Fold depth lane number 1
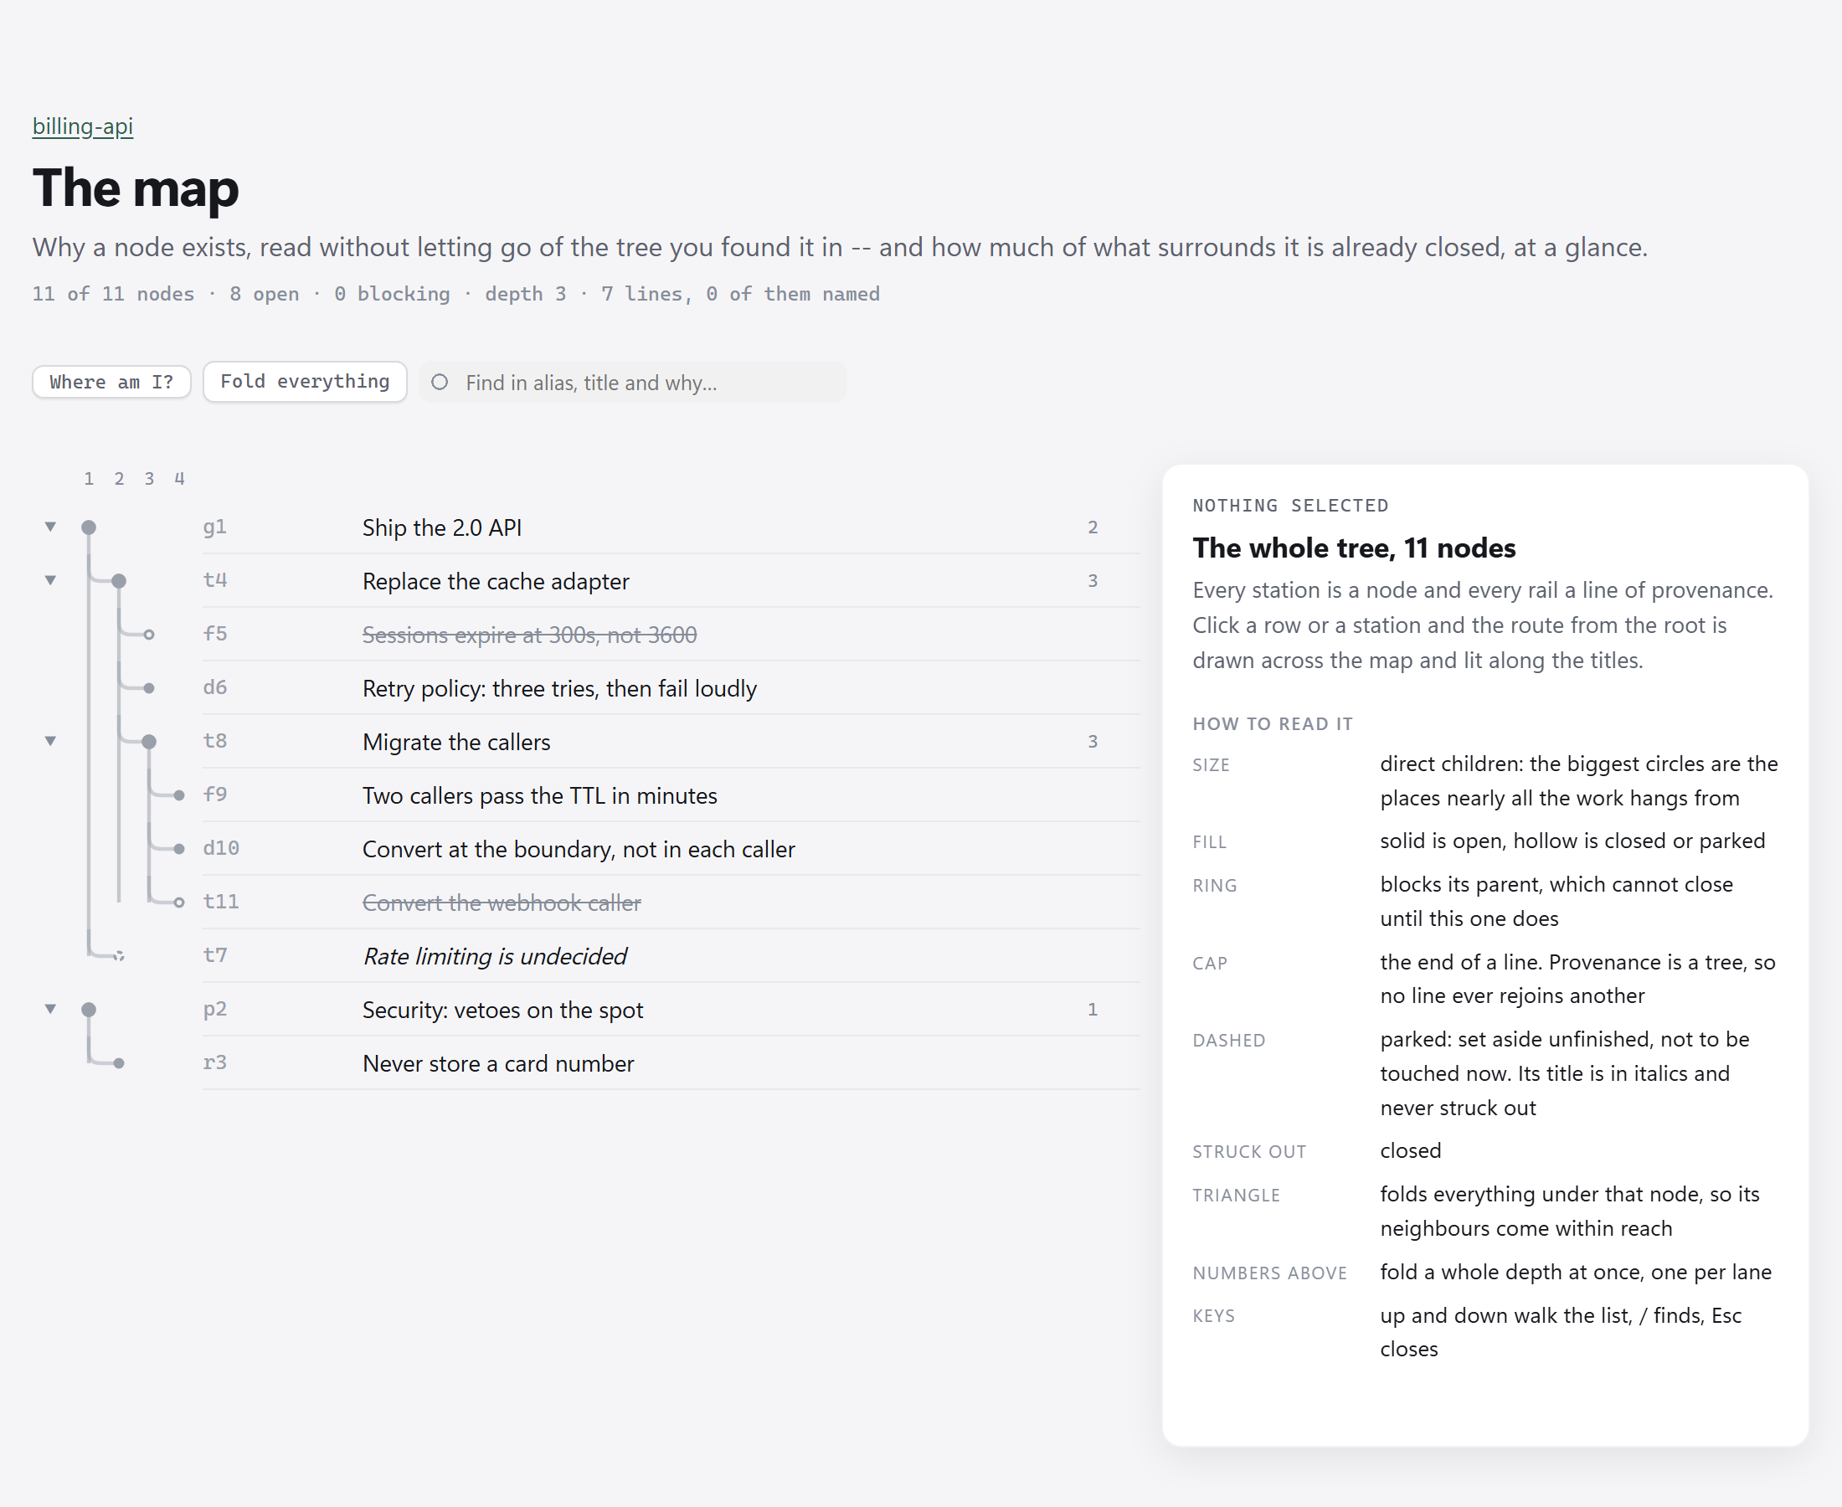 (89, 478)
